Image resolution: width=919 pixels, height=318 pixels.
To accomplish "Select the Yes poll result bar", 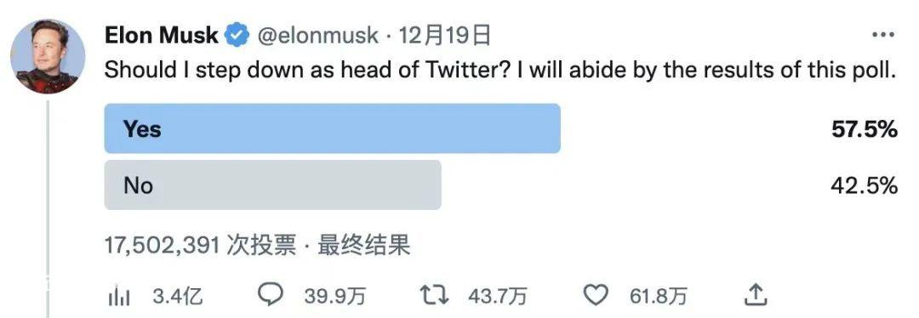I will point(333,128).
